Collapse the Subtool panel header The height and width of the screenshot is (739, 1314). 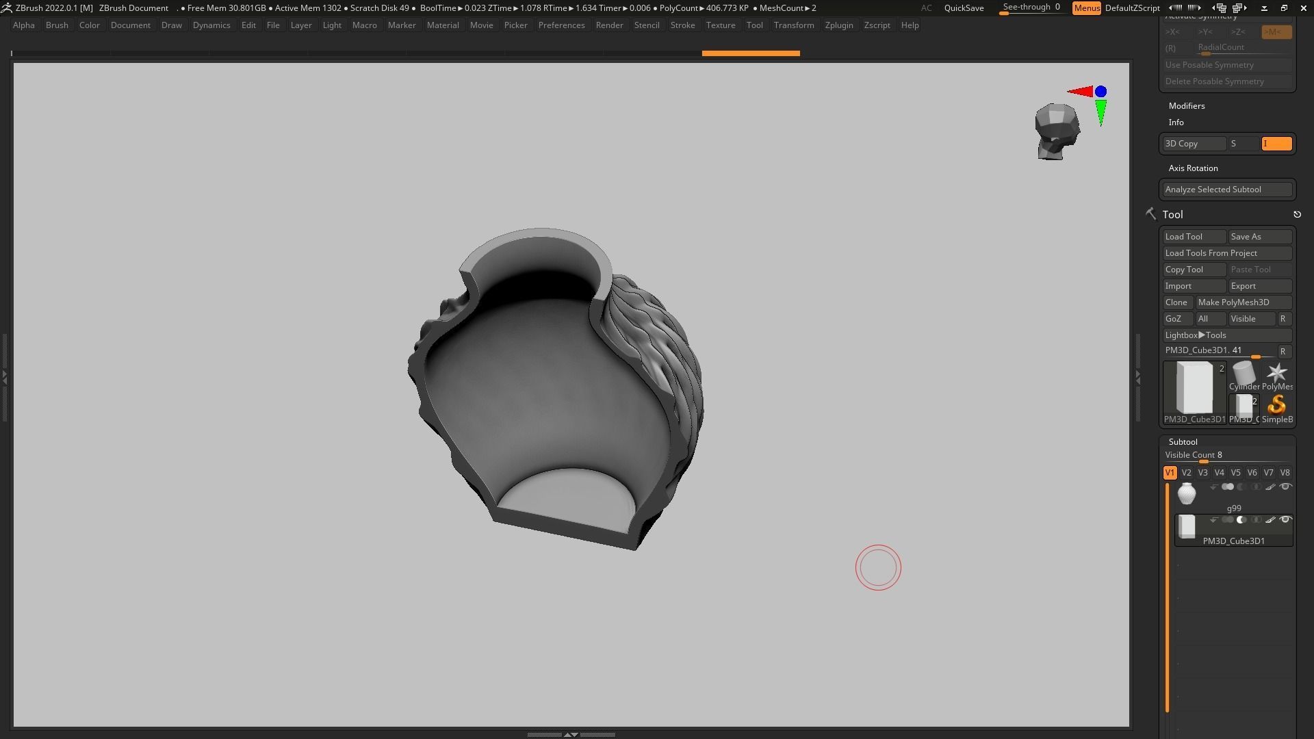pos(1183,442)
